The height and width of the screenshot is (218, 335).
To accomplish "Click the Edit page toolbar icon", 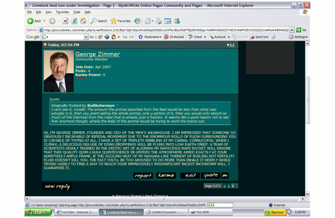I will 168,21.
